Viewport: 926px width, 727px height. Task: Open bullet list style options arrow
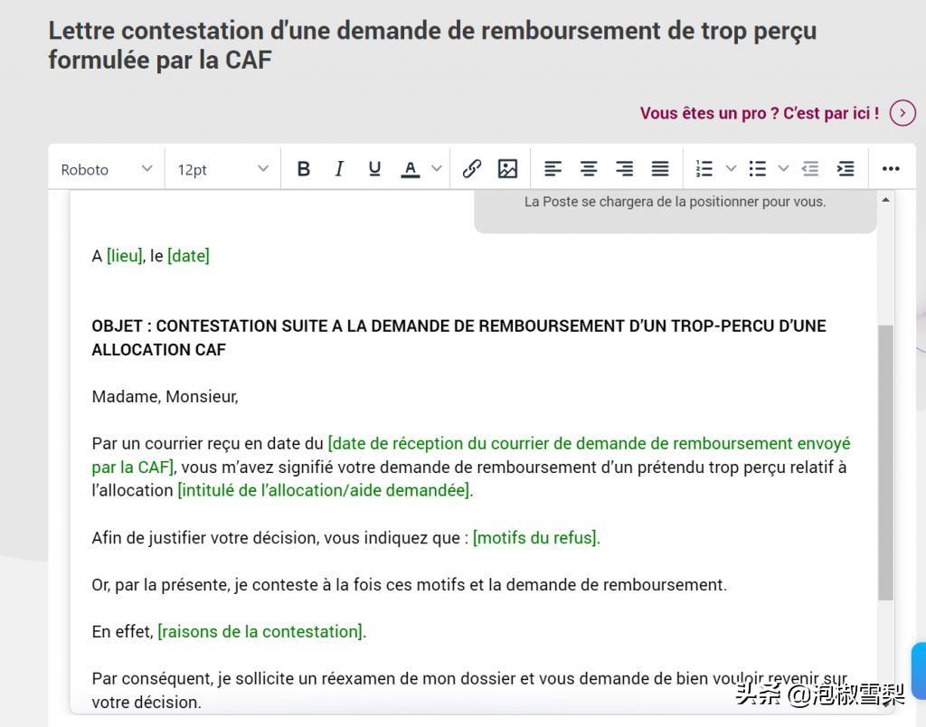coord(784,169)
